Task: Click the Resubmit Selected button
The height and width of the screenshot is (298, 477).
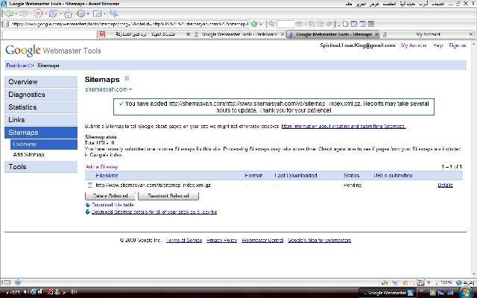Action: (168, 196)
